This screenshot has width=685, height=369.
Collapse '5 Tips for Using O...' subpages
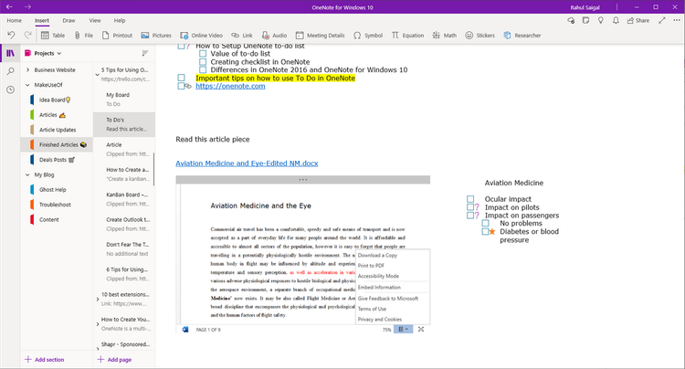(98, 75)
